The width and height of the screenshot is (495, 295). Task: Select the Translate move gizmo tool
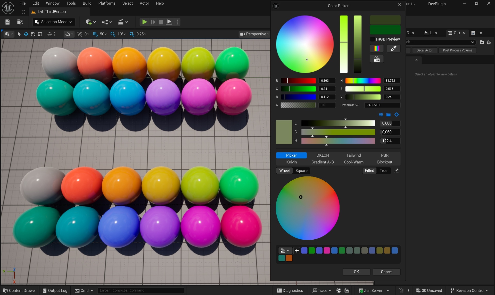[x=26, y=34]
